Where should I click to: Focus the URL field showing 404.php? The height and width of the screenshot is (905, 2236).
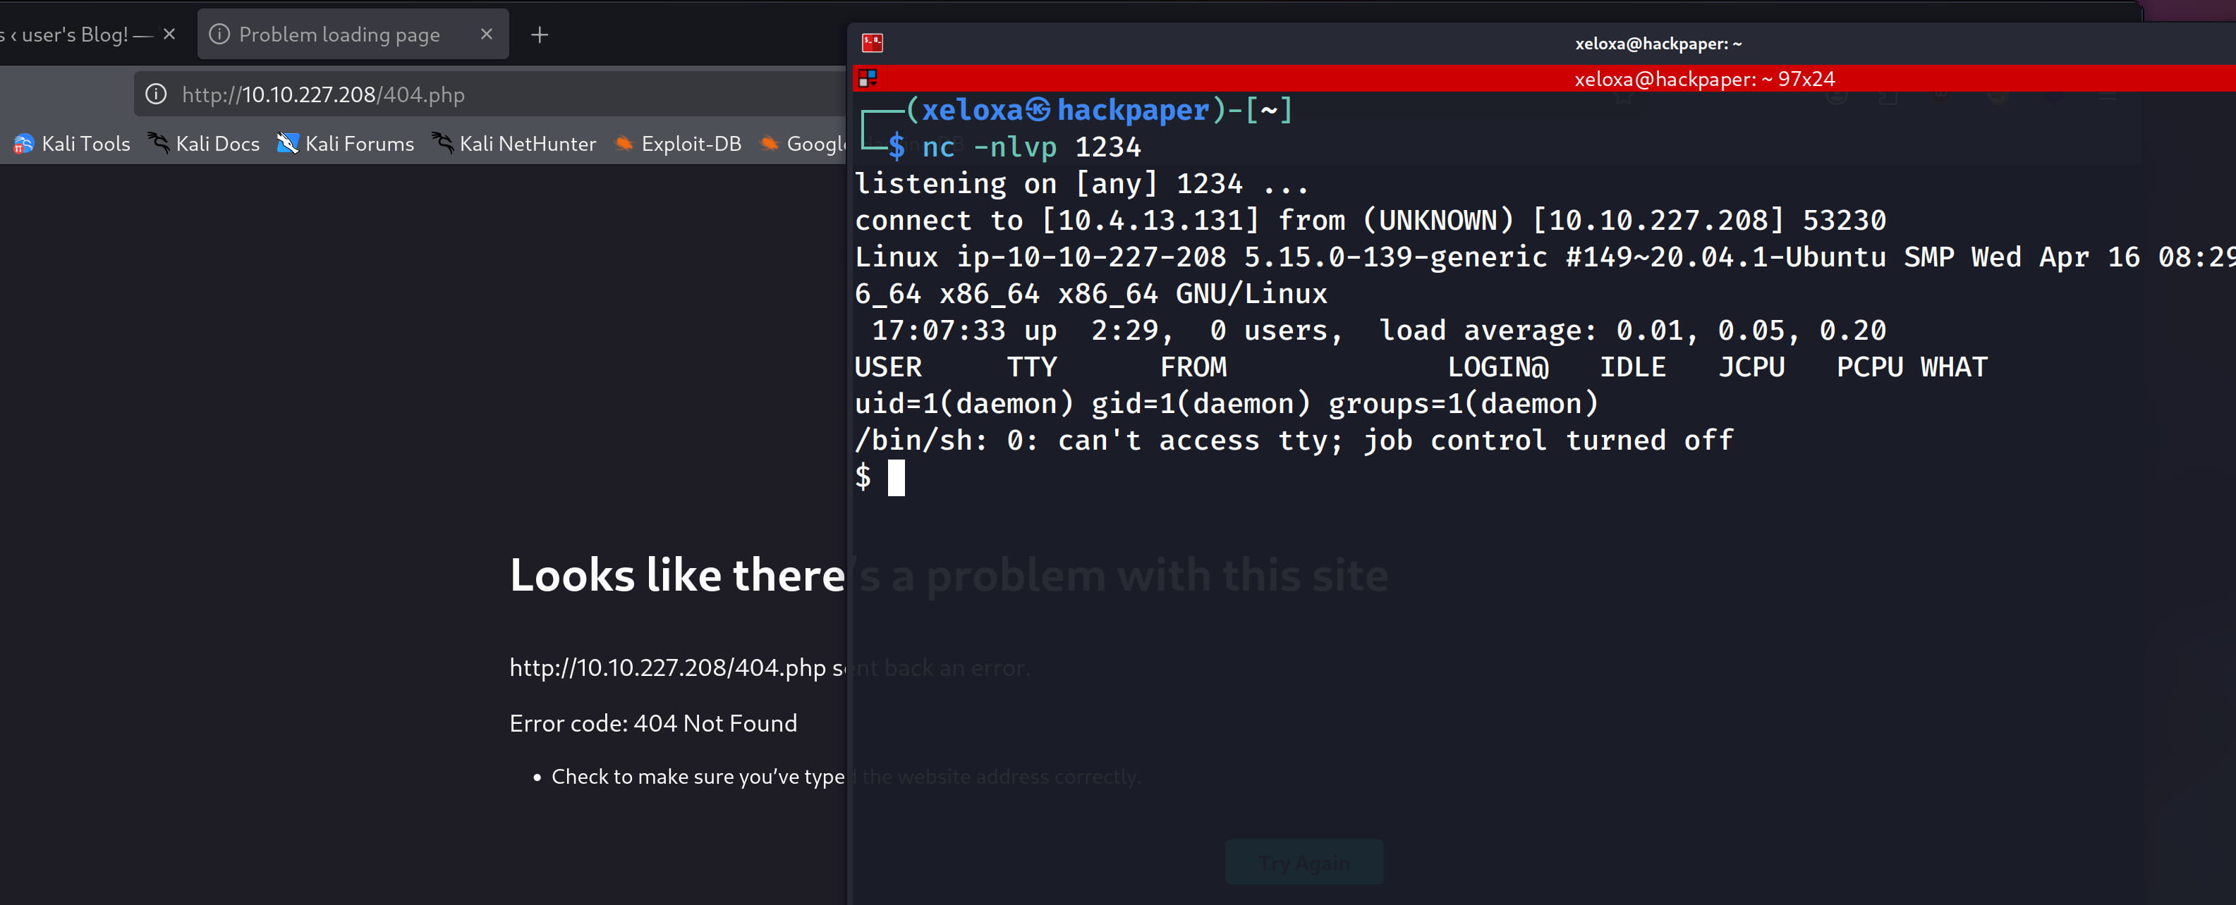click(x=486, y=94)
